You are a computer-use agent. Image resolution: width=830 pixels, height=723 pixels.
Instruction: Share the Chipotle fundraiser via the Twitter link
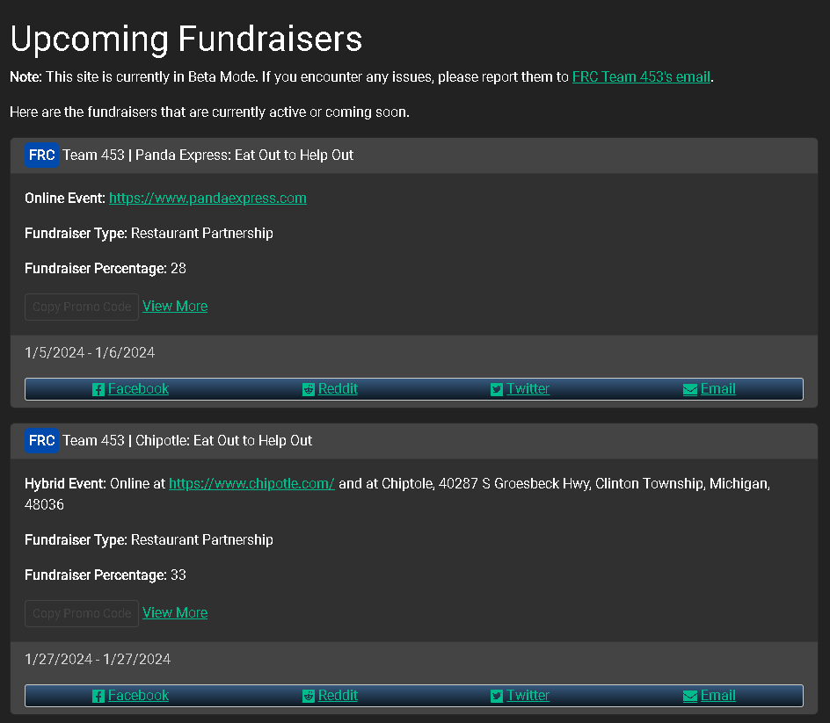[x=528, y=696]
